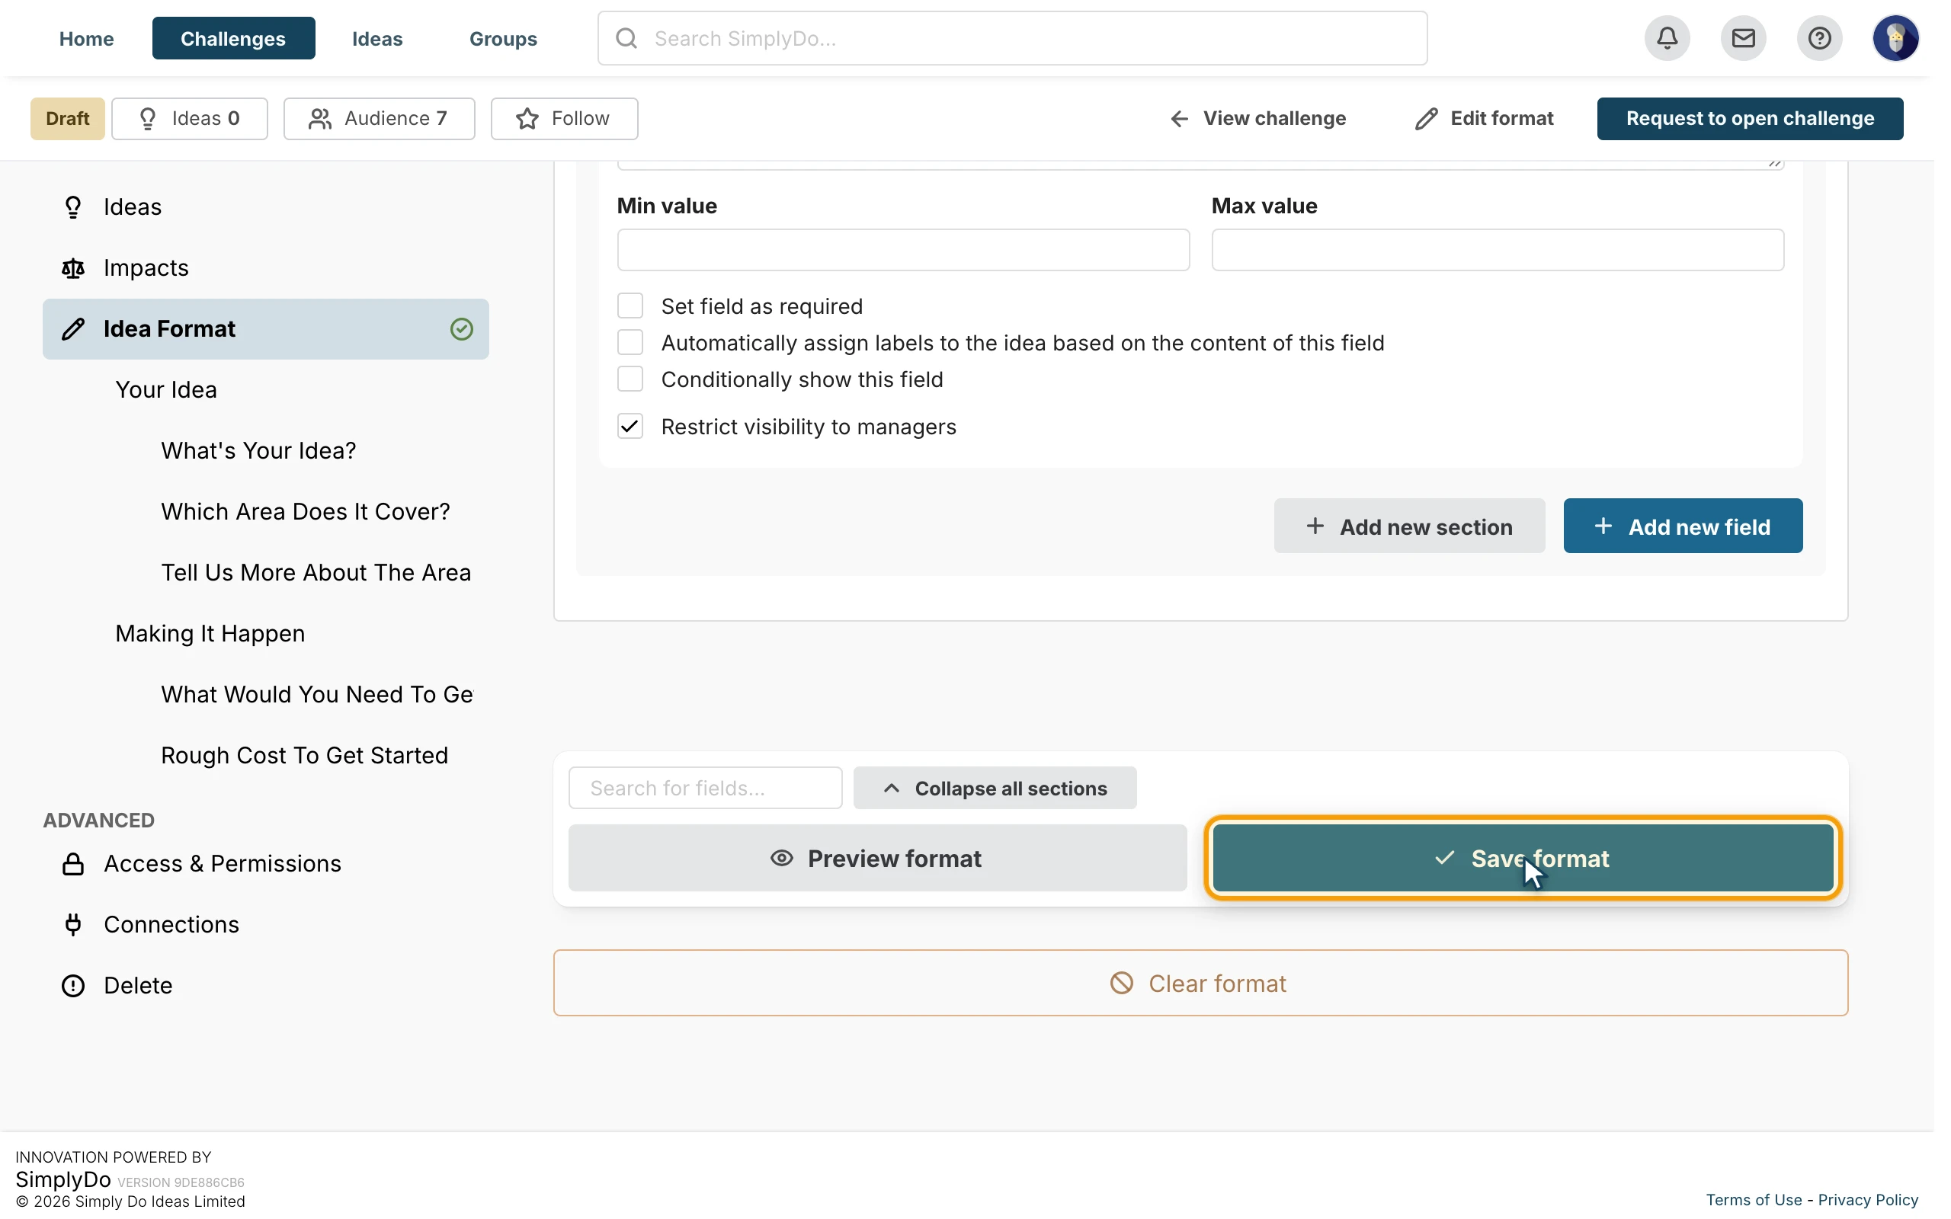Switch to the Home tab
The image size is (1951, 1219).
86,38
